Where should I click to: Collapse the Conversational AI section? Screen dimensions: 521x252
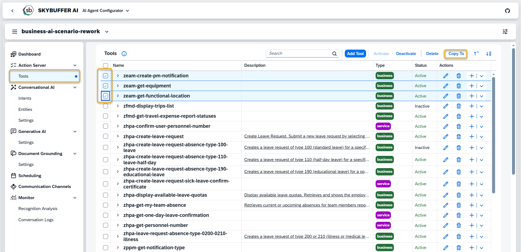[x=75, y=87]
